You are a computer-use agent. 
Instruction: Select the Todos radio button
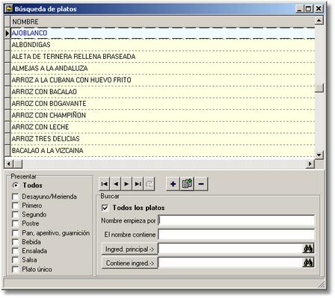pyautogui.click(x=16, y=185)
